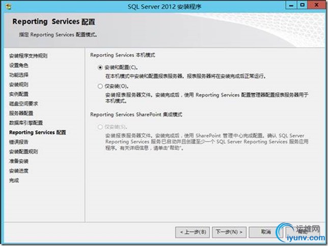Open the 服务器配置 step in the sidebar
Image resolution: width=328 pixels, height=246 pixels.
click(x=21, y=113)
